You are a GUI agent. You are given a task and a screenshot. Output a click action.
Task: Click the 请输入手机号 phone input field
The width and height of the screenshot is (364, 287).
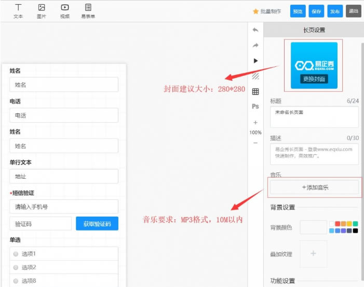pyautogui.click(x=64, y=207)
